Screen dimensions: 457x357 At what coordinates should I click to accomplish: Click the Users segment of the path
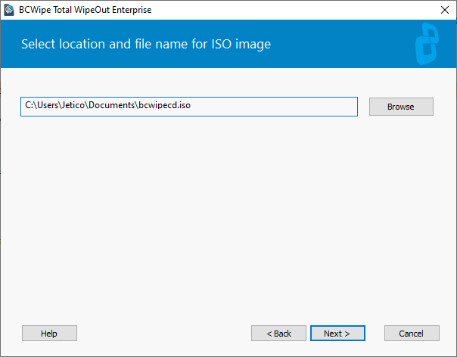[48, 105]
